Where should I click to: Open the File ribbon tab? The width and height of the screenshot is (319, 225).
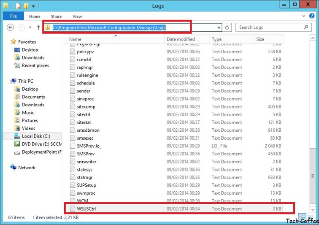(x=14, y=16)
